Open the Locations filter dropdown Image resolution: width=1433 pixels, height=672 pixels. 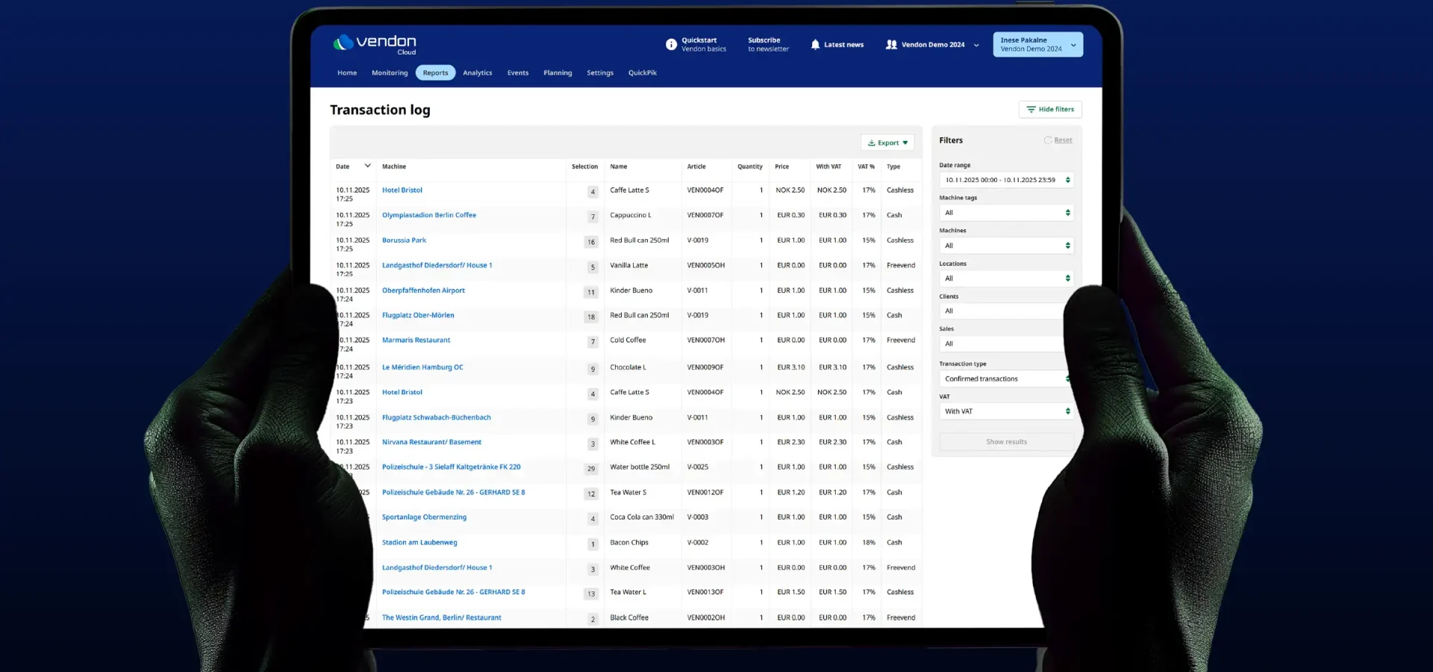pyautogui.click(x=1006, y=279)
